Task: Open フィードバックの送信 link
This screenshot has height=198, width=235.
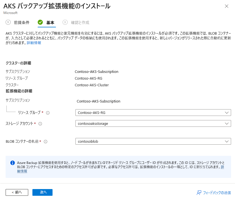Action: coord(217,193)
